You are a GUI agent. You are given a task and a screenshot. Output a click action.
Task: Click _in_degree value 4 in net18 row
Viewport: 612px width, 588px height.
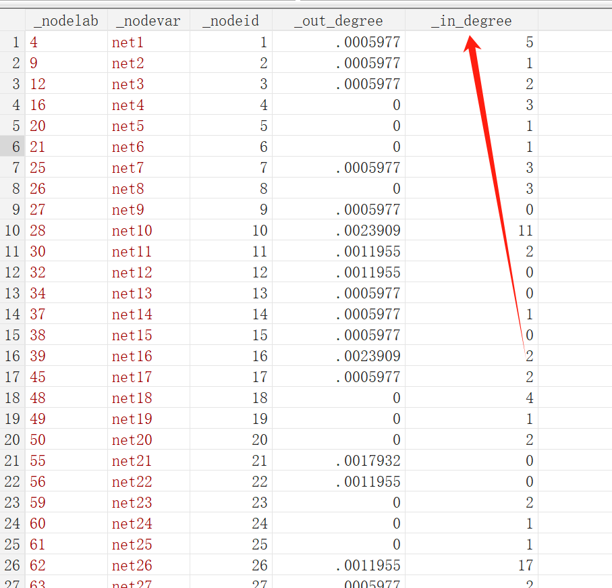coord(472,398)
